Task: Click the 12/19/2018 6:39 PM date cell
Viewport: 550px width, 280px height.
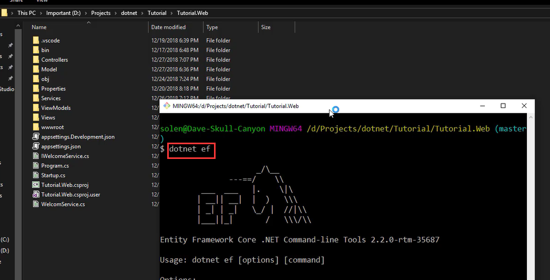Action: click(175, 41)
